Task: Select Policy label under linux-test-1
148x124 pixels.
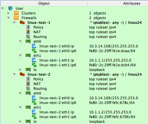Action: (38, 27)
